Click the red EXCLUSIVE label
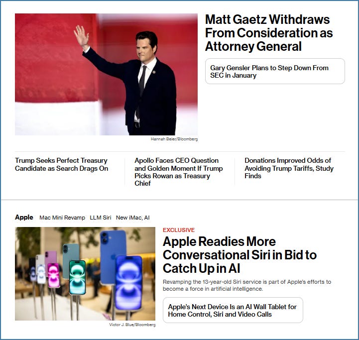This screenshot has height=340, width=359. point(179,230)
